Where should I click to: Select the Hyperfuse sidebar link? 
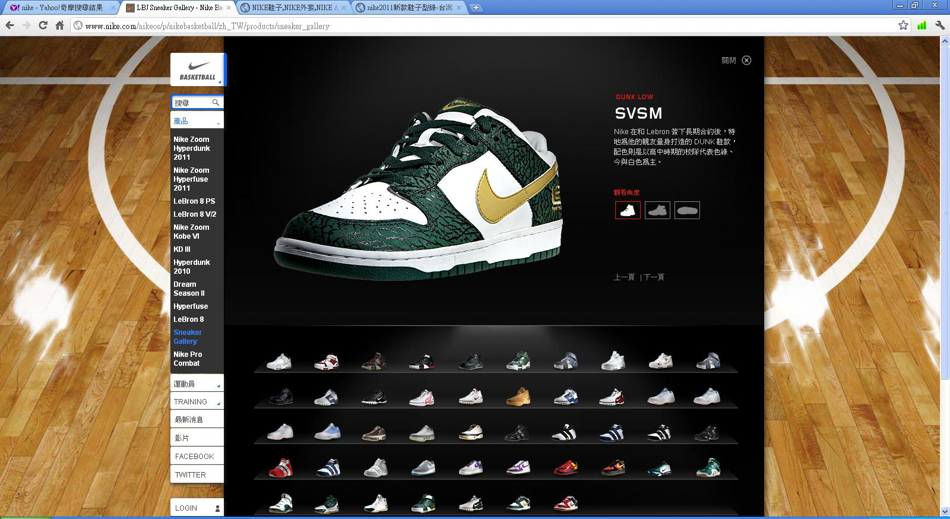pos(191,306)
